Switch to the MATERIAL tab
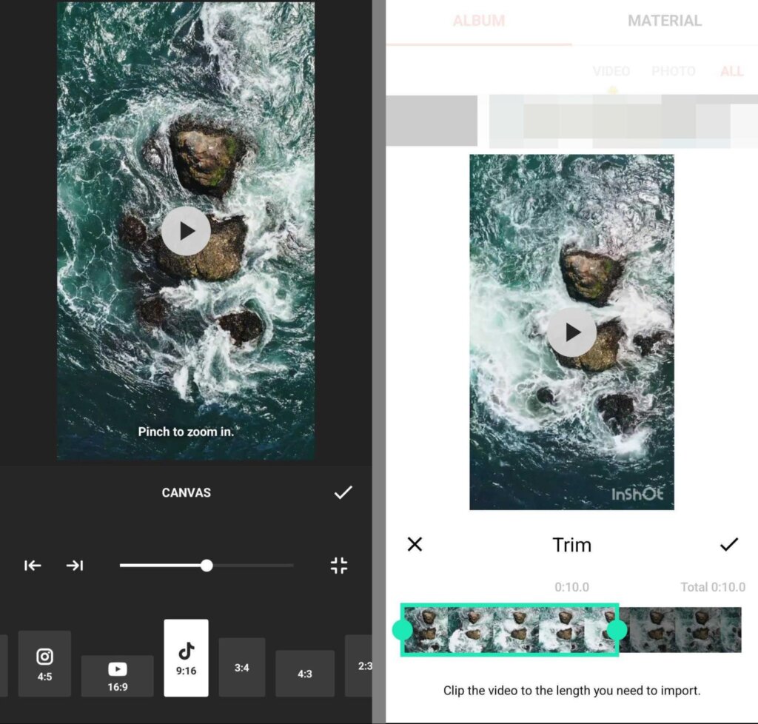Screen dimensions: 758x724 point(664,21)
